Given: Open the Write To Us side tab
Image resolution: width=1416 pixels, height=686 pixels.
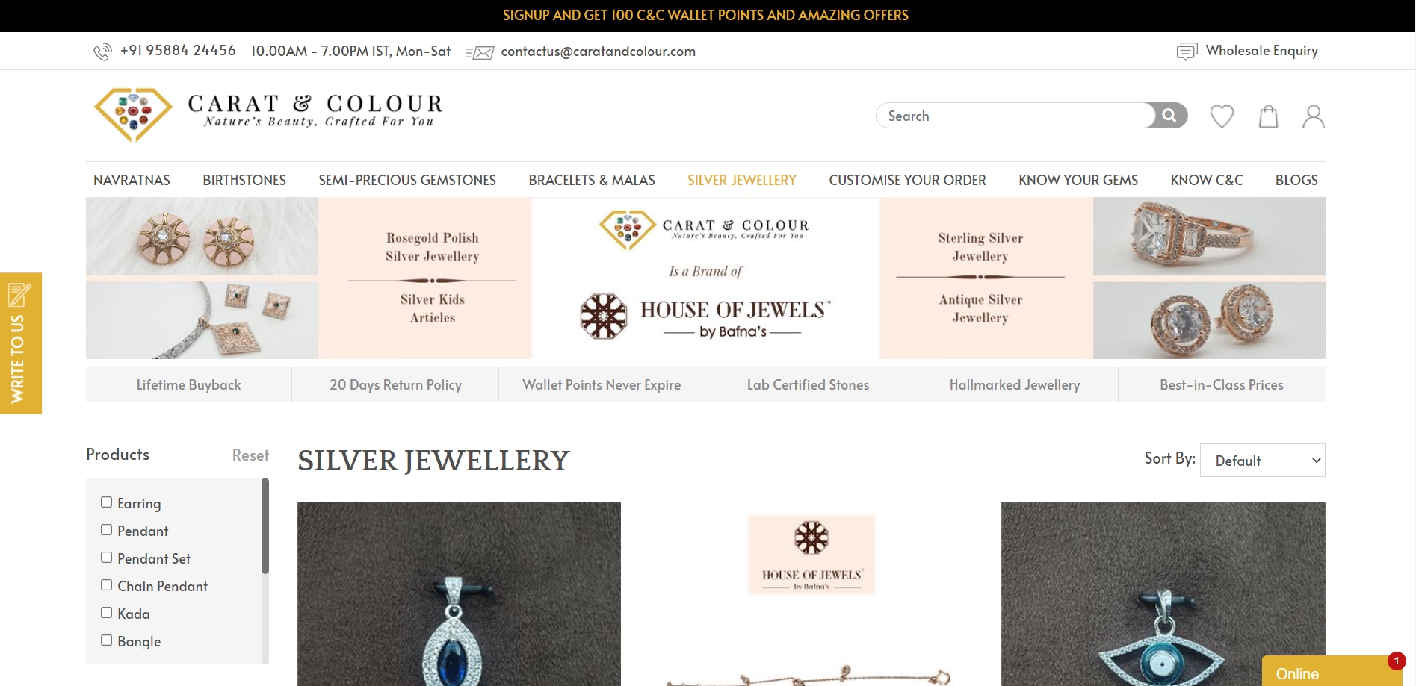Looking at the screenshot, I should pyautogui.click(x=21, y=343).
